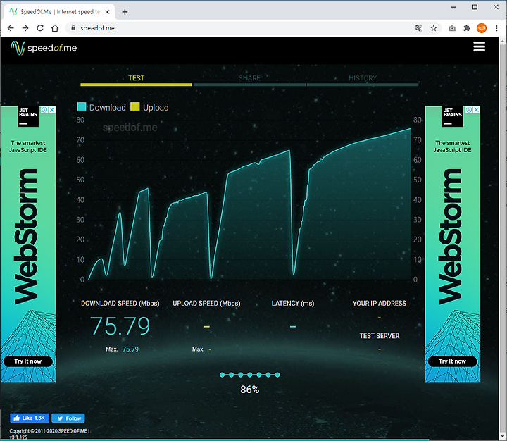507x441 pixels.
Task: Open left ad info icon
Action: pyautogui.click(x=45, y=110)
